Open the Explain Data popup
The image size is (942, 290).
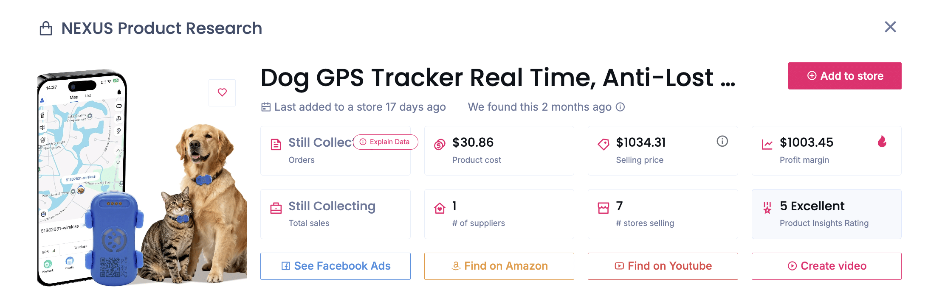385,142
